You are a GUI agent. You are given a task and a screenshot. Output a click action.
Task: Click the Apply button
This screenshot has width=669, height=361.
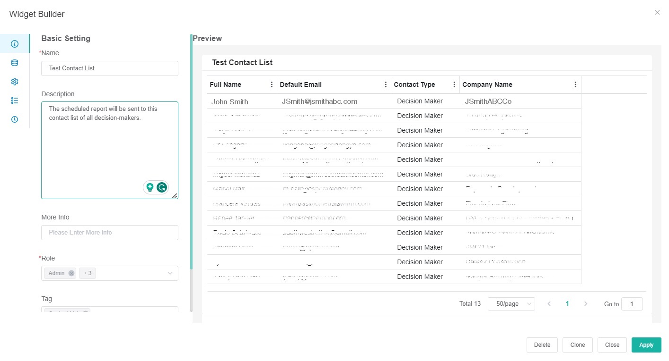coord(646,345)
